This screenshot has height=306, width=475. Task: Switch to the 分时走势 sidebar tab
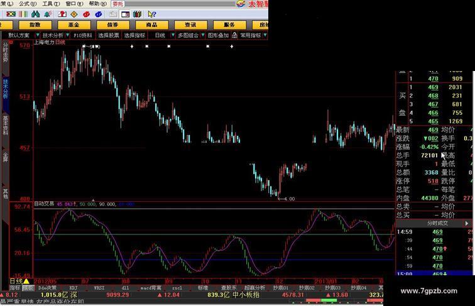5,52
